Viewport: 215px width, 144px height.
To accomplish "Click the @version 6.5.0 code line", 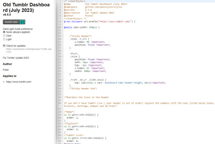I will click(x=78, y=10).
